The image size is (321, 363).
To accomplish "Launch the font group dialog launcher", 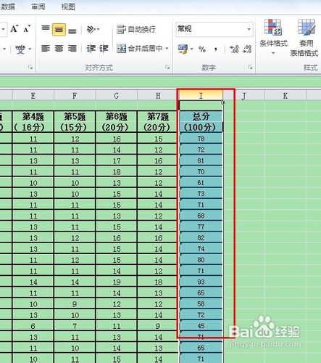I will [x=30, y=67].
